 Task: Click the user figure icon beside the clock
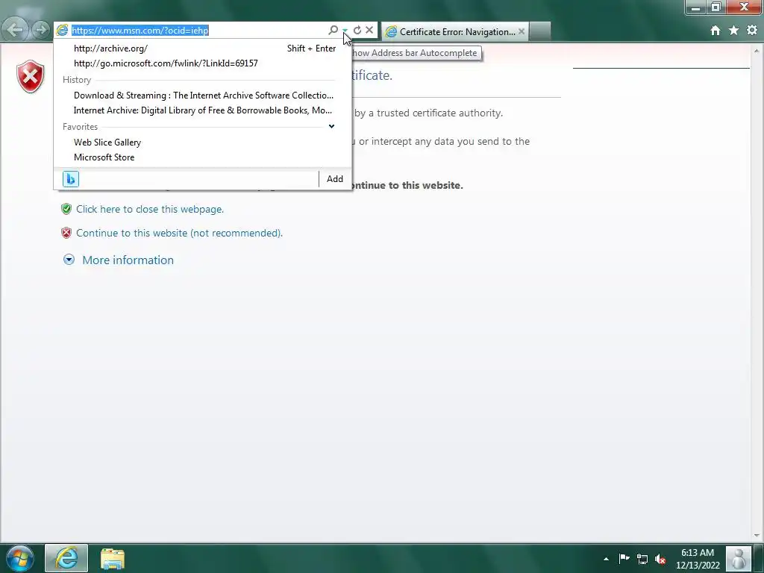coord(738,559)
